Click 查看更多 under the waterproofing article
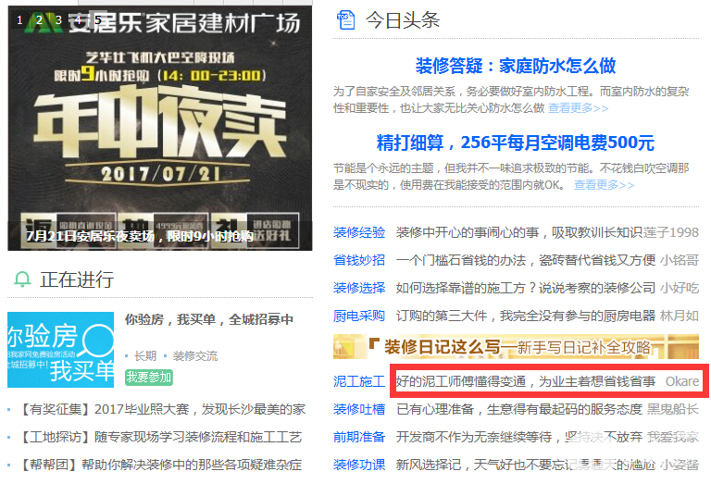Image resolution: width=711 pixels, height=484 pixels. 578,108
